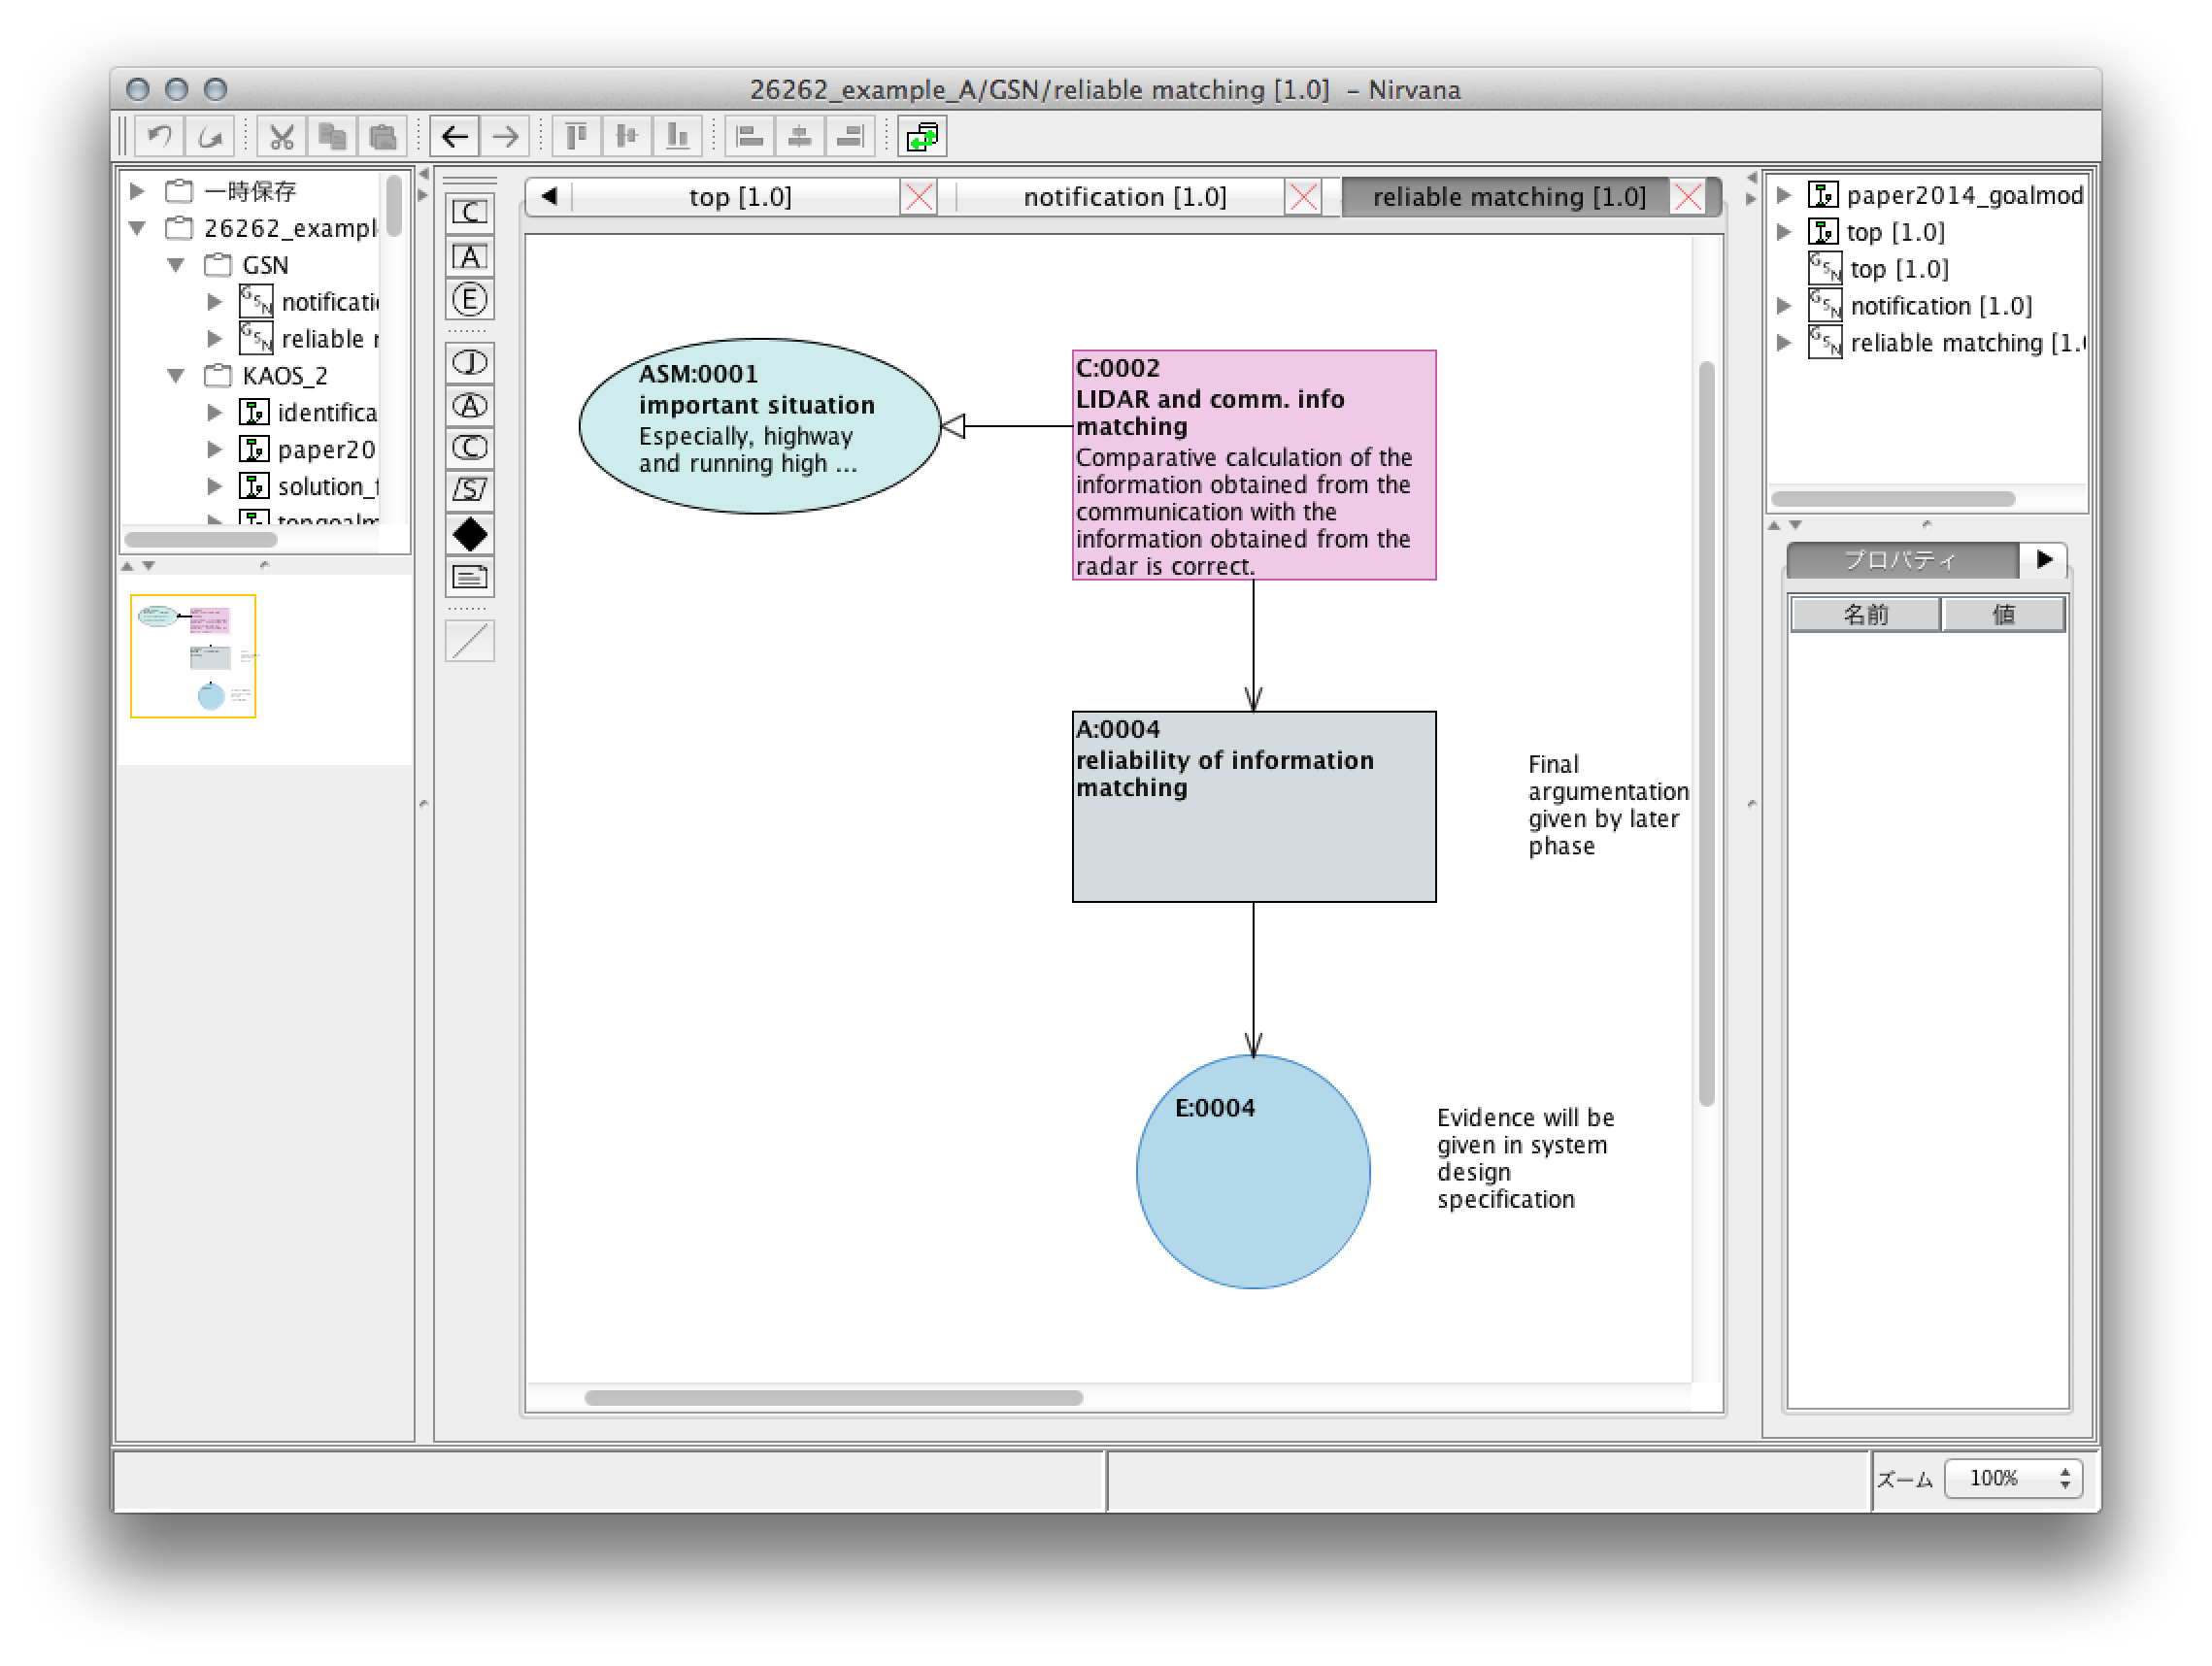Select the pink C:0002 LIDAR node
Image resolution: width=2212 pixels, height=1666 pixels.
point(1254,465)
